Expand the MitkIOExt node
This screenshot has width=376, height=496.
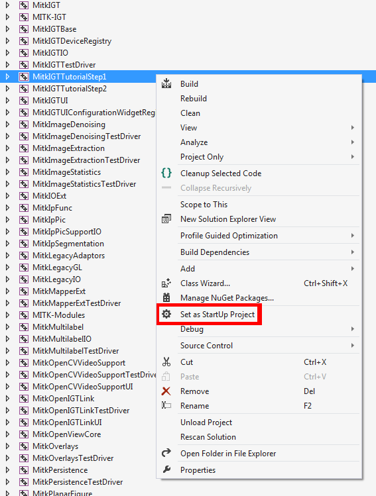[x=7, y=196]
